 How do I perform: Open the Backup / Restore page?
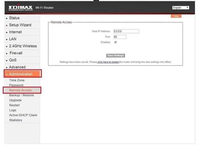pos(21,95)
